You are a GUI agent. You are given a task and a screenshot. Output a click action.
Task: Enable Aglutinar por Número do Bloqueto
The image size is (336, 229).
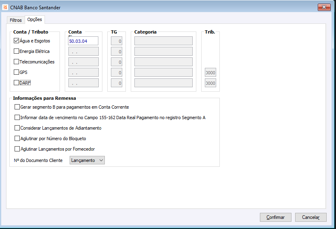pyautogui.click(x=17, y=139)
